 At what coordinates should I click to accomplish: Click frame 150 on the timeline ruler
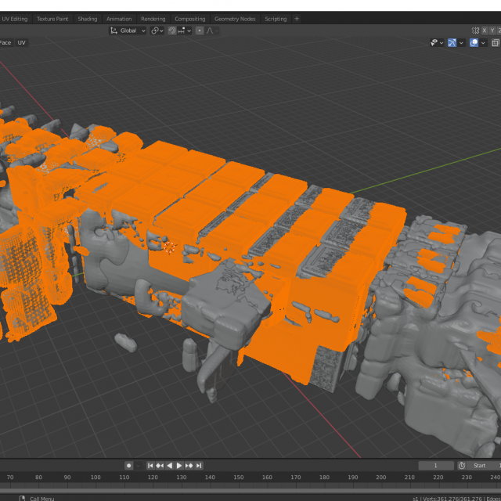(238, 478)
